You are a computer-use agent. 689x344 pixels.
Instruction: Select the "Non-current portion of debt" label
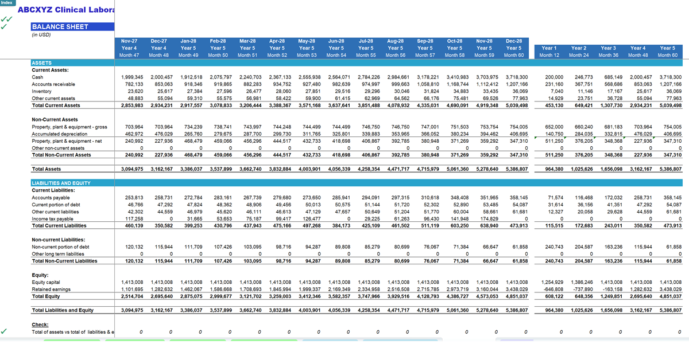click(x=61, y=247)
